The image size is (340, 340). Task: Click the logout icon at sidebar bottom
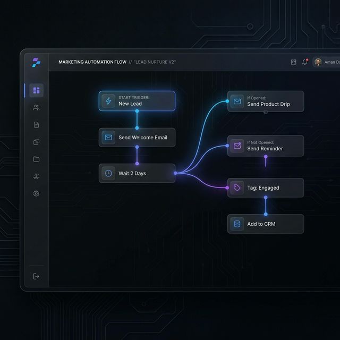click(x=36, y=276)
